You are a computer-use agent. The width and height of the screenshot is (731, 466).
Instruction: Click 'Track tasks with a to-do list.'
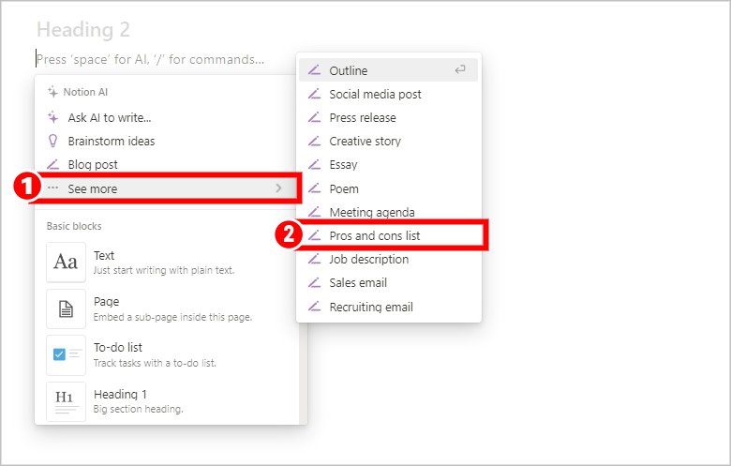(x=155, y=363)
